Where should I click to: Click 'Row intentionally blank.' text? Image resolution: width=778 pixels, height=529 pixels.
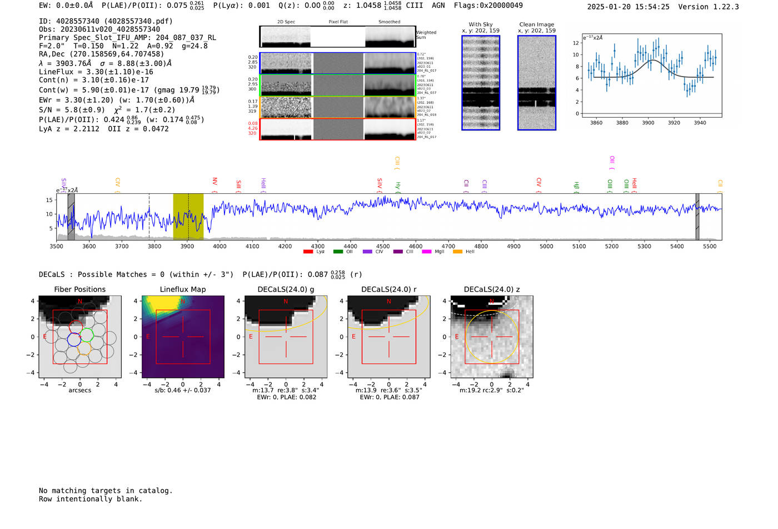click(x=91, y=499)
